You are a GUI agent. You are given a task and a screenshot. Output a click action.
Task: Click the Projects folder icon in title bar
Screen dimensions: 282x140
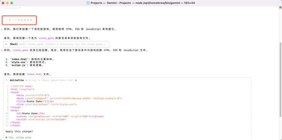(88, 3)
